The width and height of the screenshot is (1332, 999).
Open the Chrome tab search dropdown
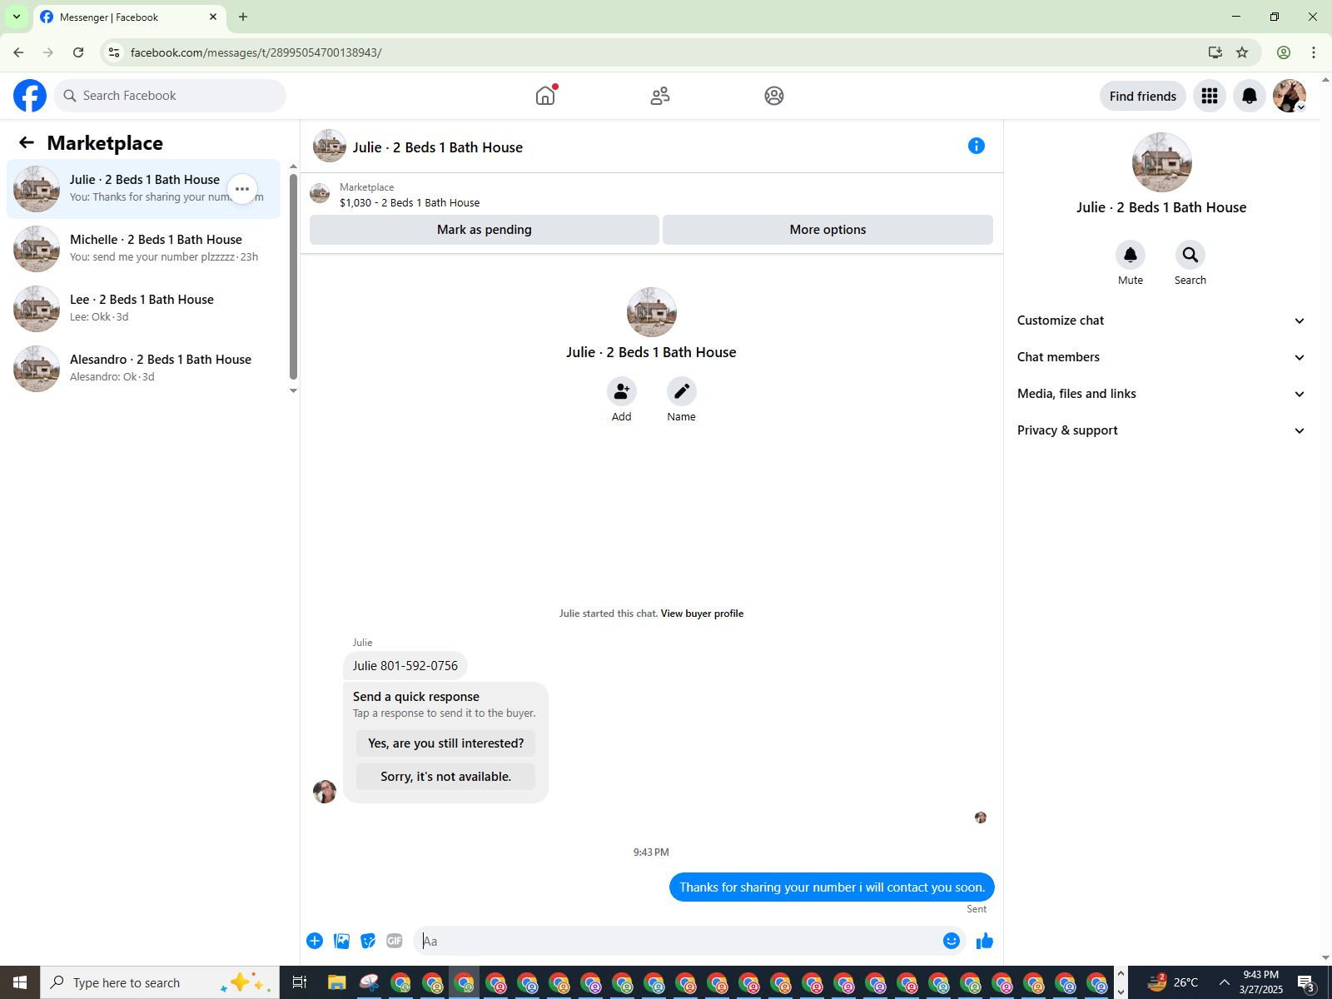pyautogui.click(x=16, y=17)
